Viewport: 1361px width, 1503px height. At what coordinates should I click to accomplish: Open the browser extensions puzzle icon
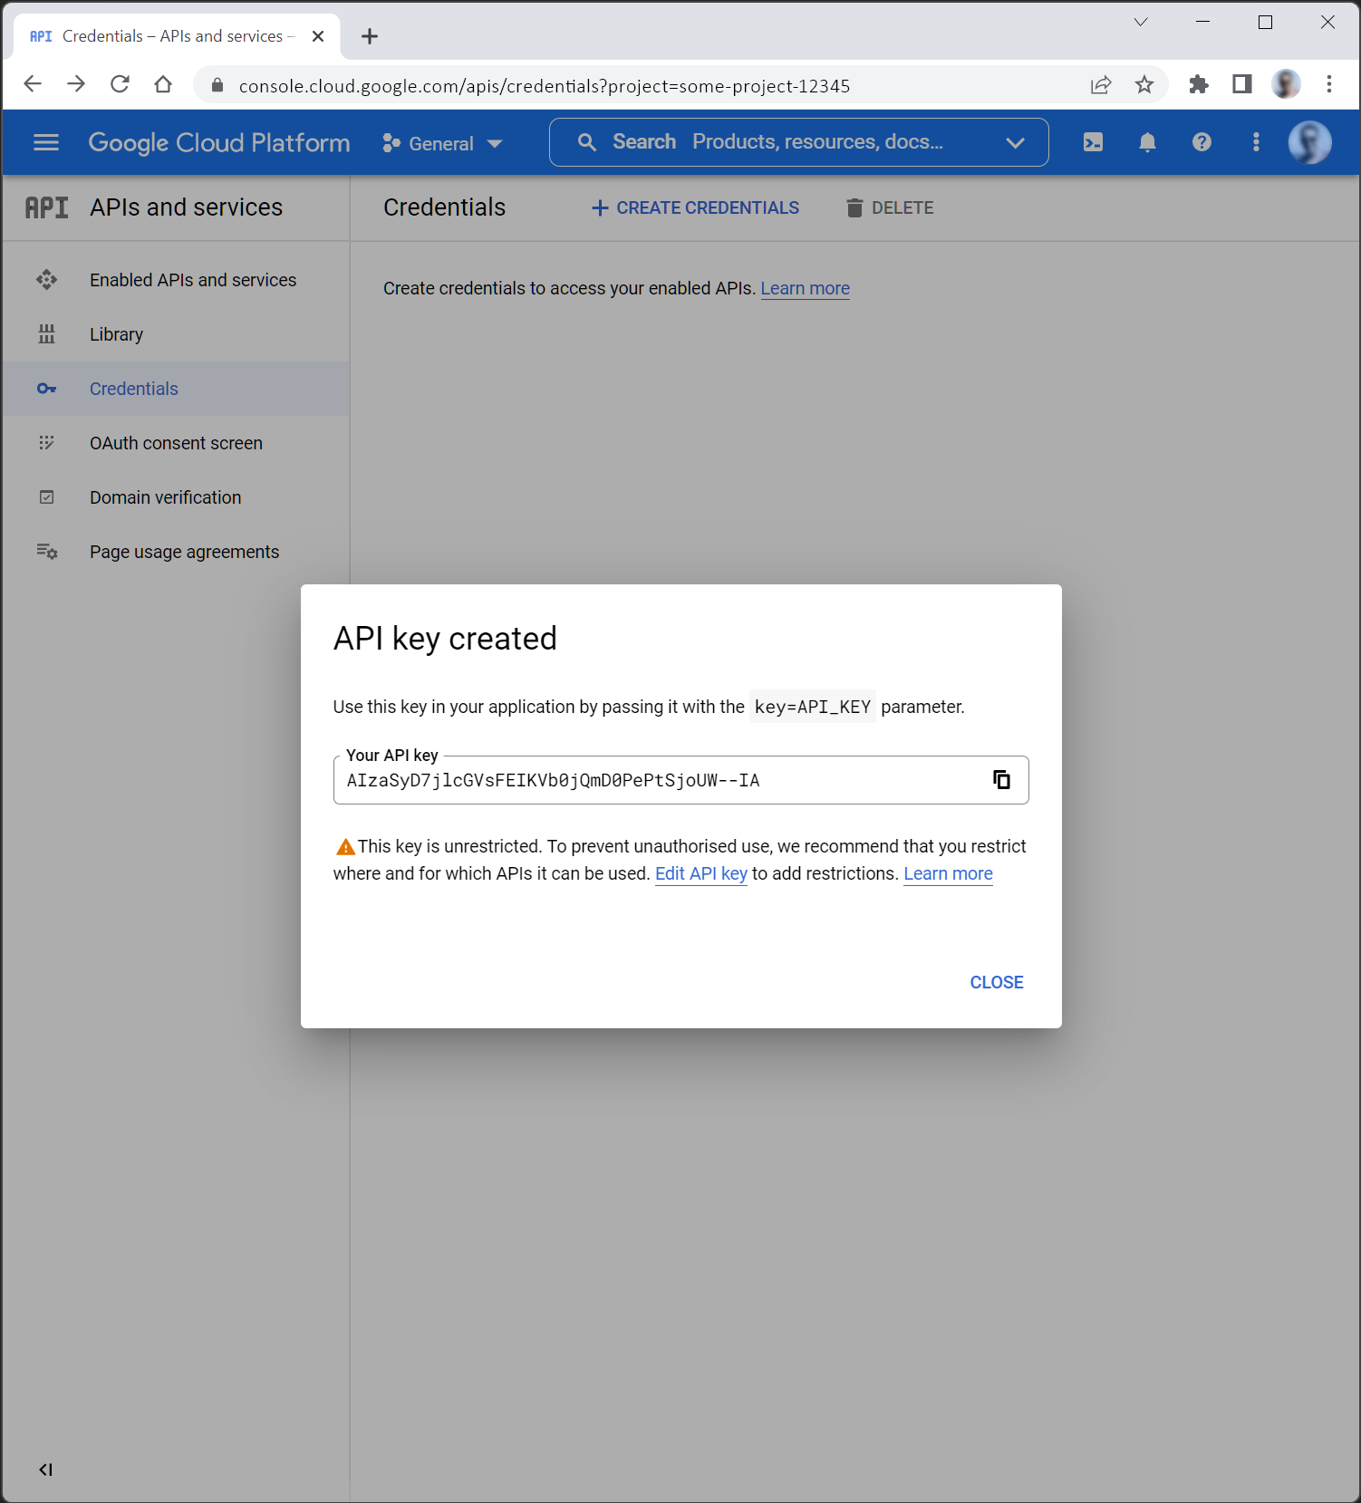pos(1198,85)
